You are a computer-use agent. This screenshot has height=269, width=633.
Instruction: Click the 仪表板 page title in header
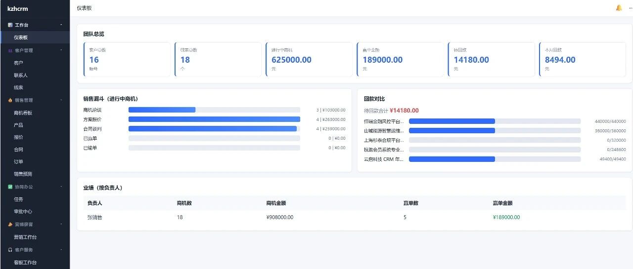tap(85, 8)
